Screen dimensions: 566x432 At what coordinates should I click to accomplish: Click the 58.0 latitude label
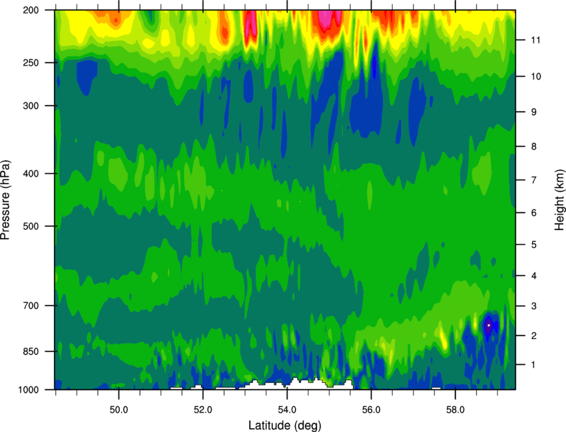(455, 410)
